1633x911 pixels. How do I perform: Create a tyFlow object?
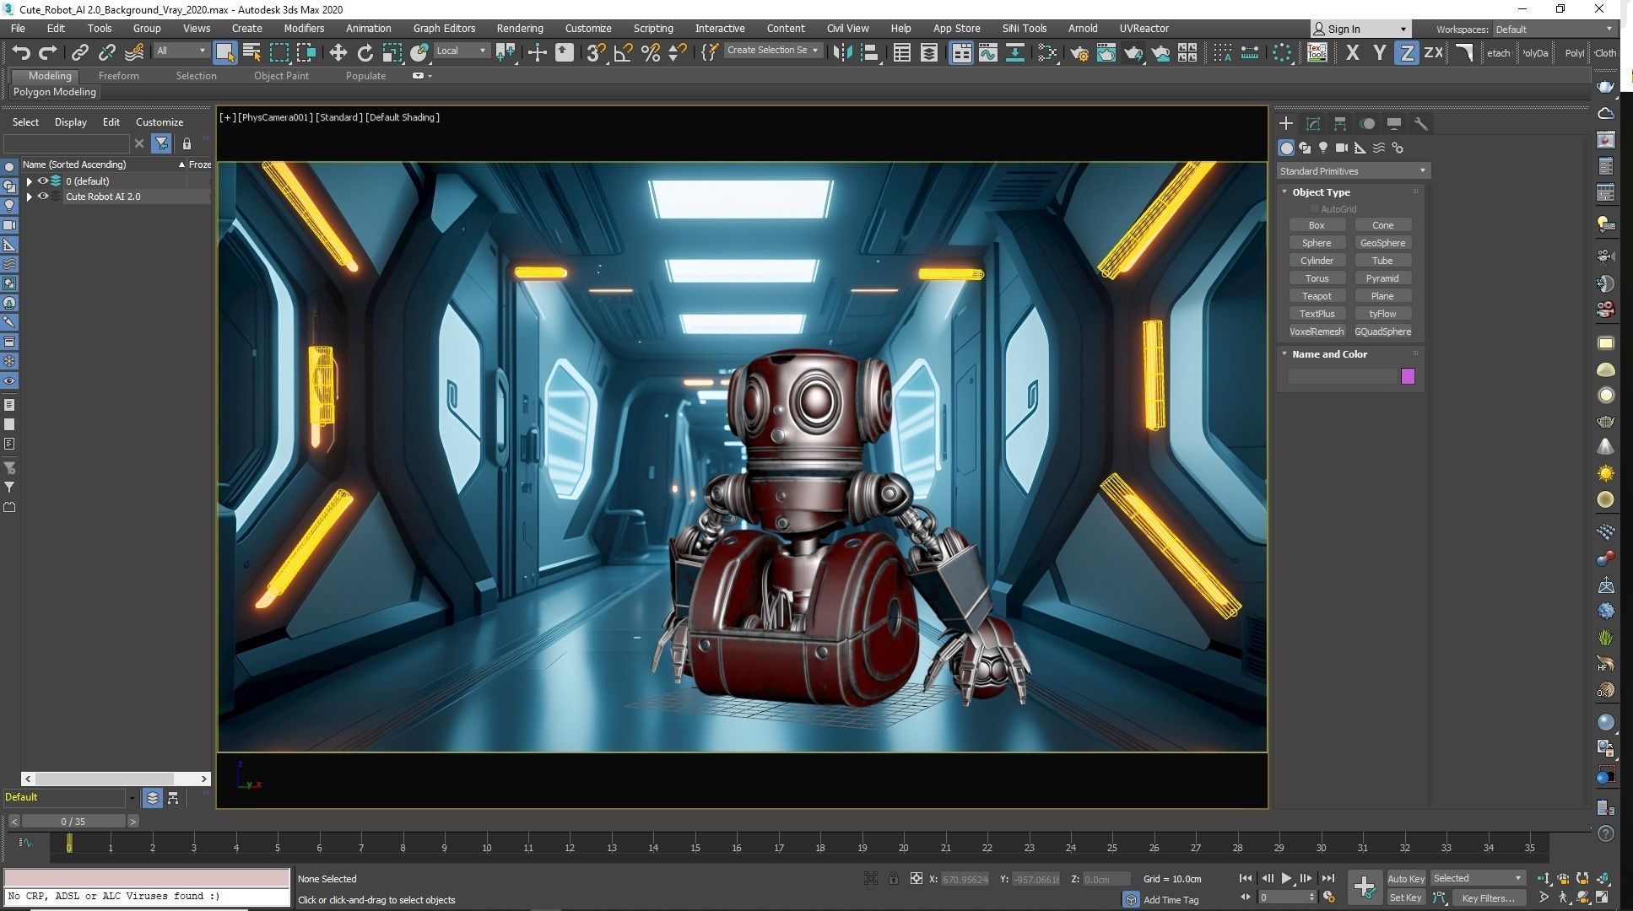click(x=1382, y=314)
